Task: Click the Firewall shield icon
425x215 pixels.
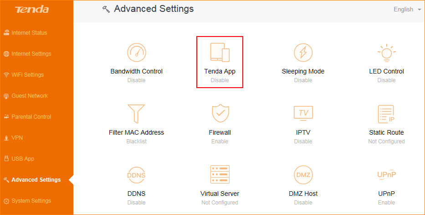Action: point(220,114)
